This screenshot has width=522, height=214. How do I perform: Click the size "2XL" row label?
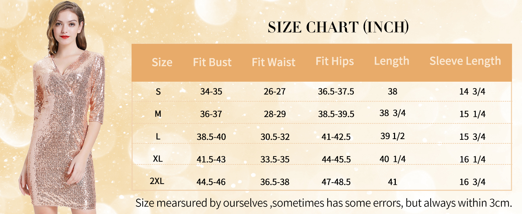pyautogui.click(x=157, y=182)
